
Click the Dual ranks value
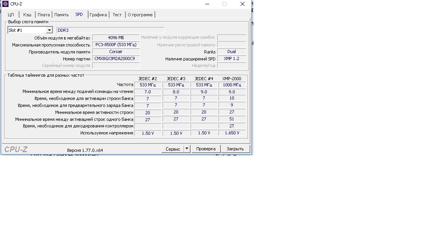tap(232, 52)
